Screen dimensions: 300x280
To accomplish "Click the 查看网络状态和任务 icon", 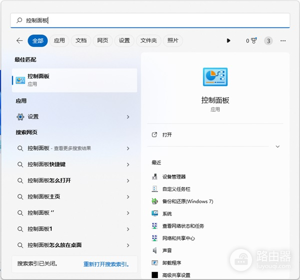I will [154, 226].
